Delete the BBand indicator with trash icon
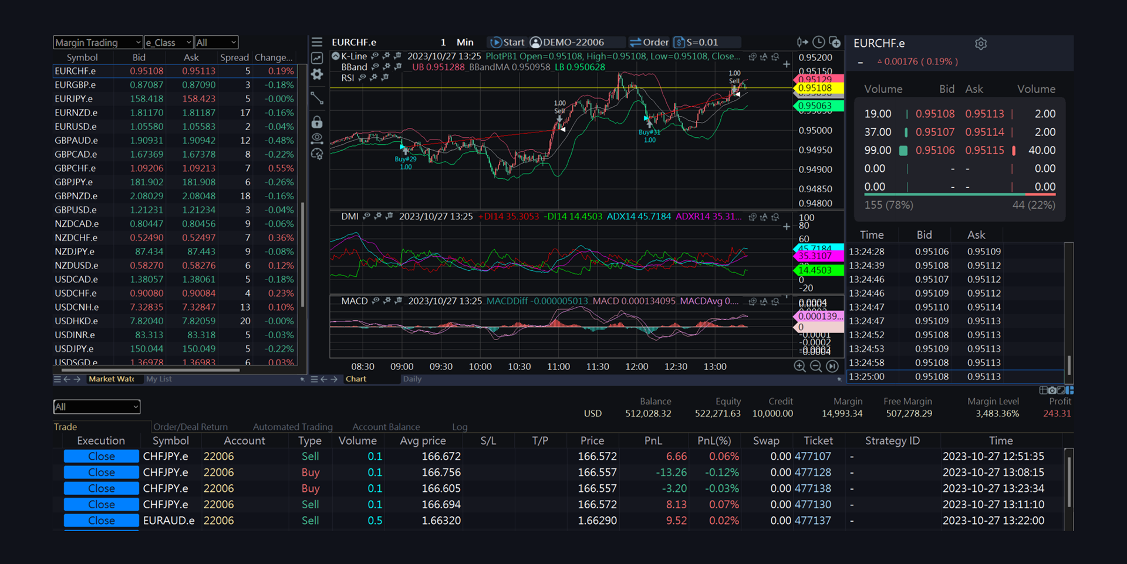Screen dimensions: 1127x564 pyautogui.click(x=397, y=67)
